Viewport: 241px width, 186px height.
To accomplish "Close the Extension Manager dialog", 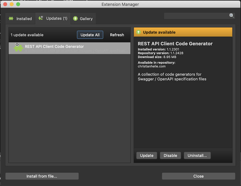I will click(x=198, y=176).
